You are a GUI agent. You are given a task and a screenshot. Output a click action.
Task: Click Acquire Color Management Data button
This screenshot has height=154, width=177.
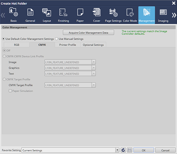coord(88,33)
